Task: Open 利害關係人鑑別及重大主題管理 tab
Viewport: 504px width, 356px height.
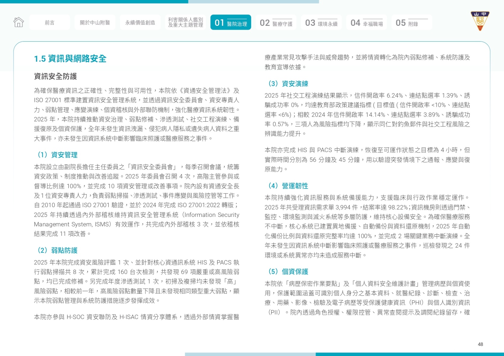Action: (185, 23)
